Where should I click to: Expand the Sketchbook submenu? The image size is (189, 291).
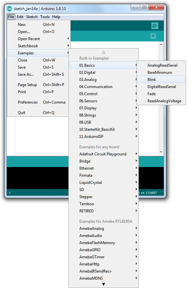coord(39,46)
